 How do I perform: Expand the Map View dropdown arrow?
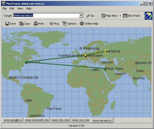[120, 16]
